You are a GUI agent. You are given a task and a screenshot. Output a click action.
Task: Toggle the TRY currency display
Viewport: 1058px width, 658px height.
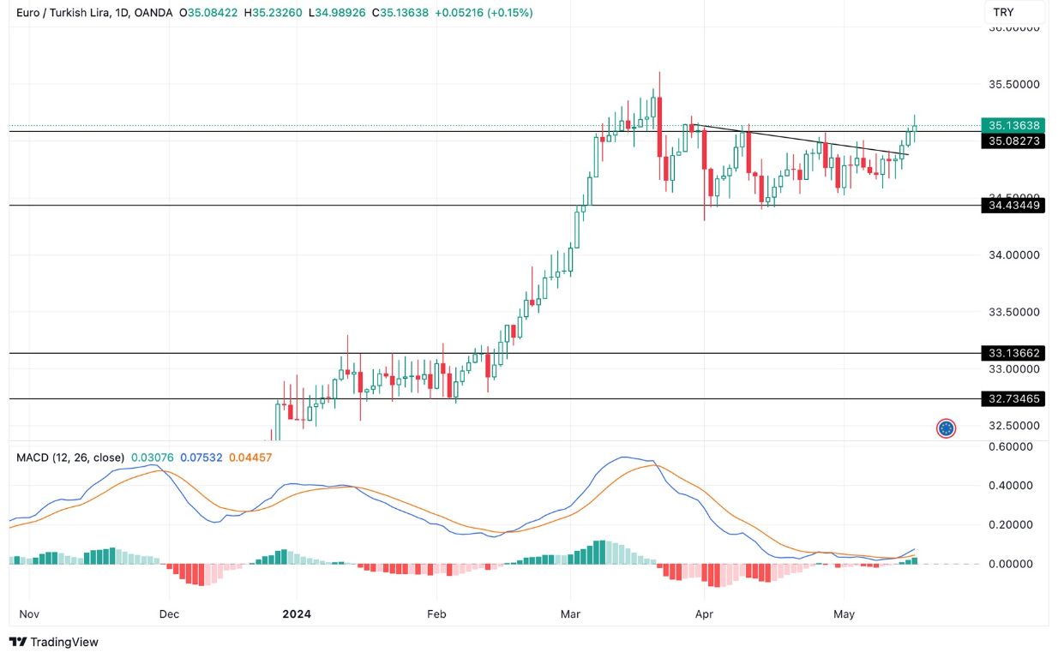pos(1004,13)
